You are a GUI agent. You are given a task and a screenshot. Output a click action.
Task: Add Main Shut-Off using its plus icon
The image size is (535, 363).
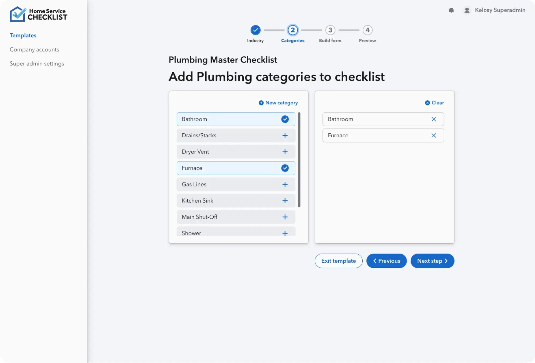(285, 217)
